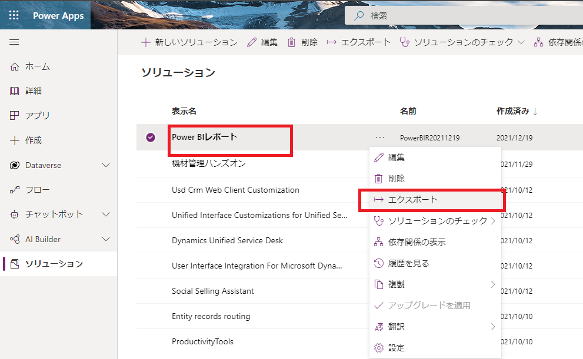Sort by 作成済み column header

517,111
